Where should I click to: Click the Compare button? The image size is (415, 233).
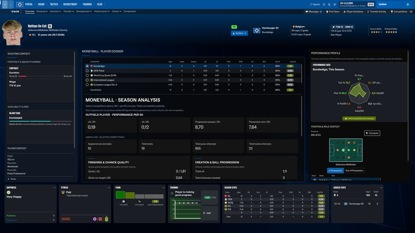click(x=372, y=133)
